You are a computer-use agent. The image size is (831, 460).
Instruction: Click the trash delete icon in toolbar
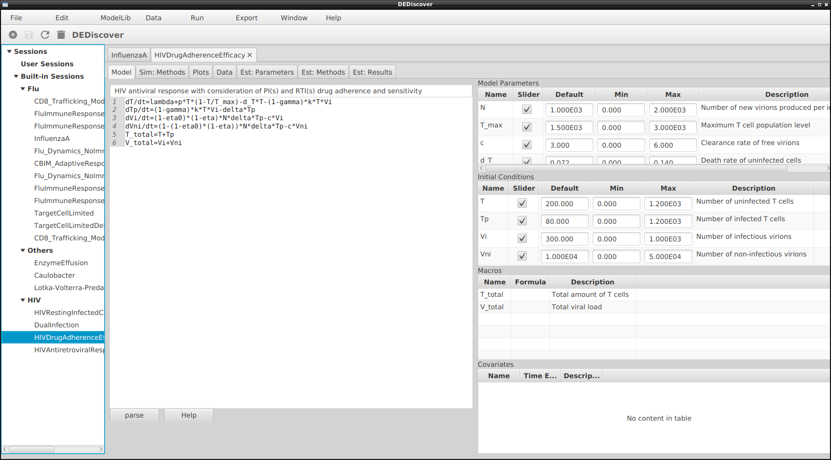coord(61,35)
